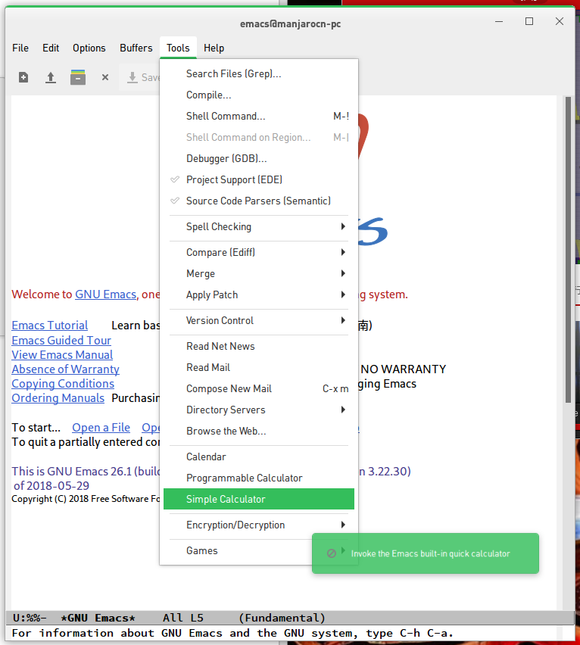Open the Options menu
Viewport: 580px width, 645px height.
[x=89, y=48]
